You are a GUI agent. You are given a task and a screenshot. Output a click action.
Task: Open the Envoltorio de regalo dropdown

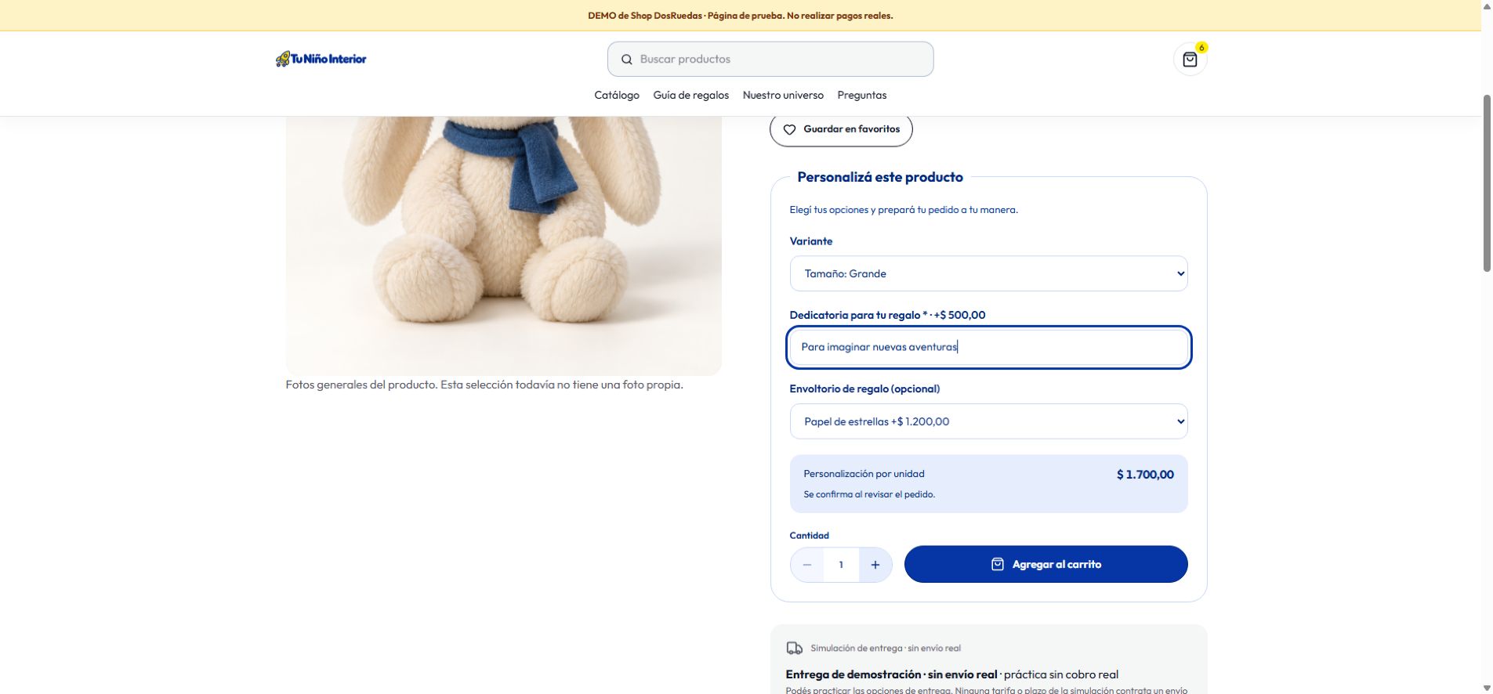[x=988, y=421]
